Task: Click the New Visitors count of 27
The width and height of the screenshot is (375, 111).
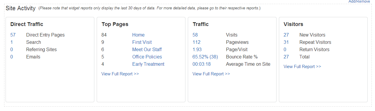Action: [286, 35]
